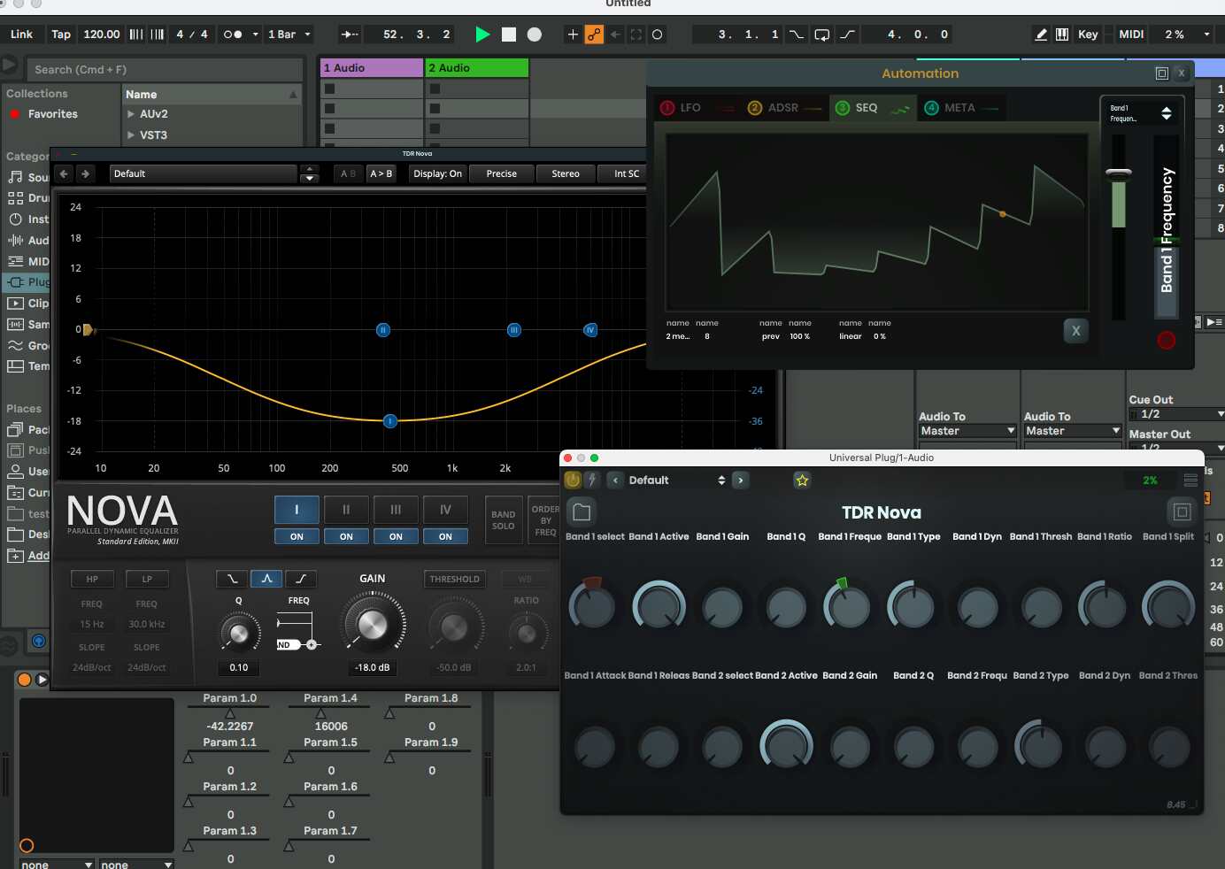Click the Tap tempo button
The width and height of the screenshot is (1225, 869).
coord(61,35)
